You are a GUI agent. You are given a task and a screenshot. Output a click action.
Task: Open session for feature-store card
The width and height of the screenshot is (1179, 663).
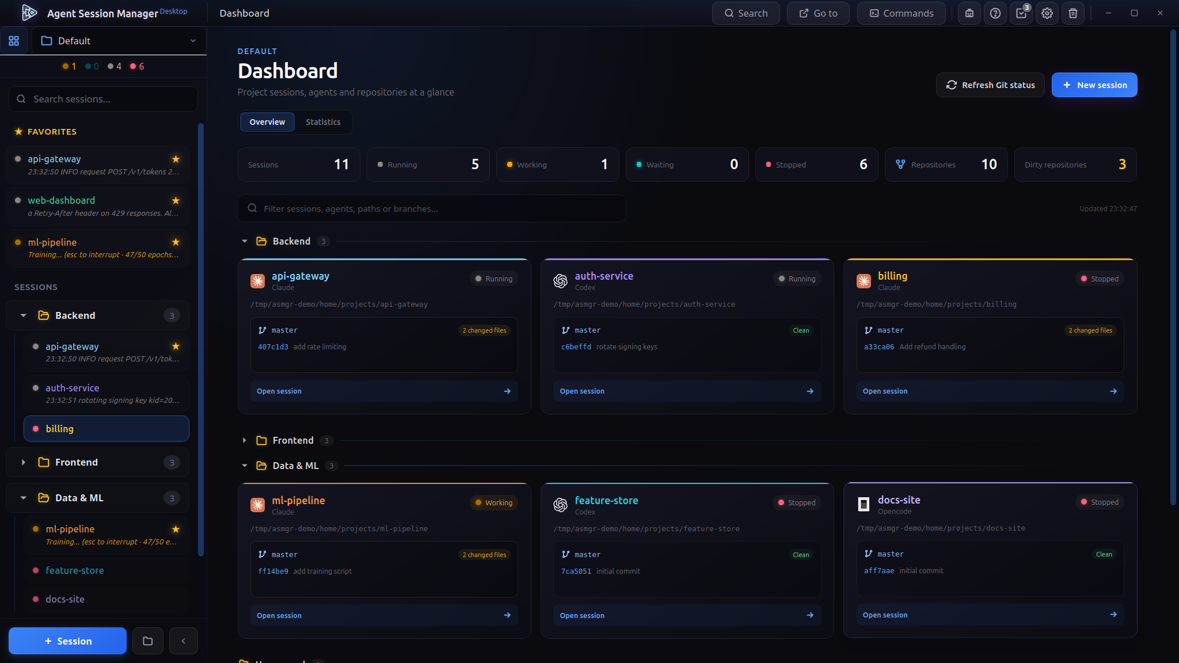click(687, 615)
